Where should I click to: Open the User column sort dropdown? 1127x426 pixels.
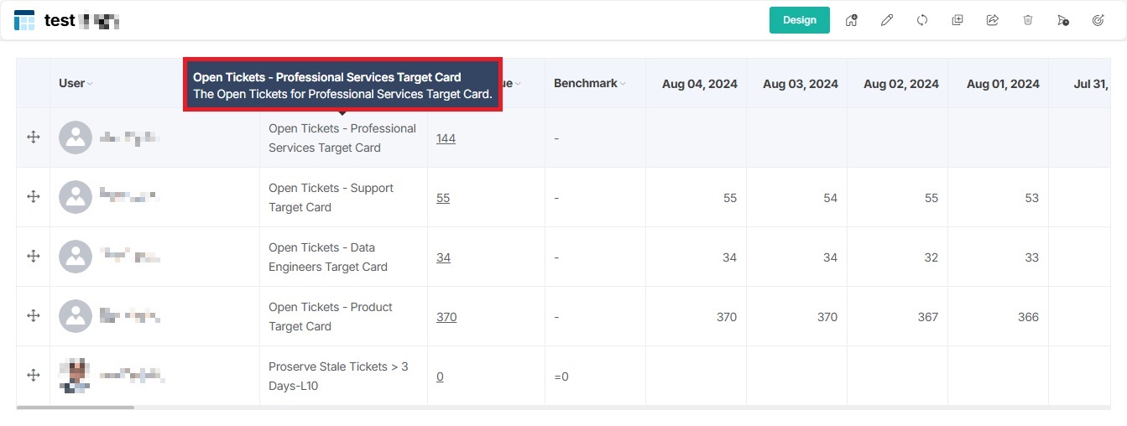pos(90,84)
